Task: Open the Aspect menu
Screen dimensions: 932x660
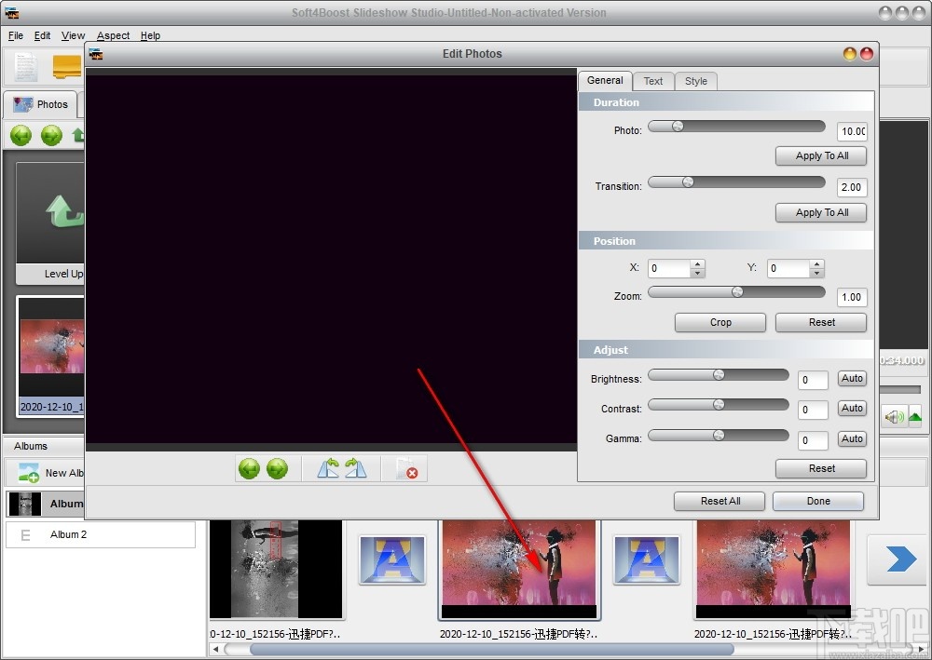Action: (x=113, y=35)
